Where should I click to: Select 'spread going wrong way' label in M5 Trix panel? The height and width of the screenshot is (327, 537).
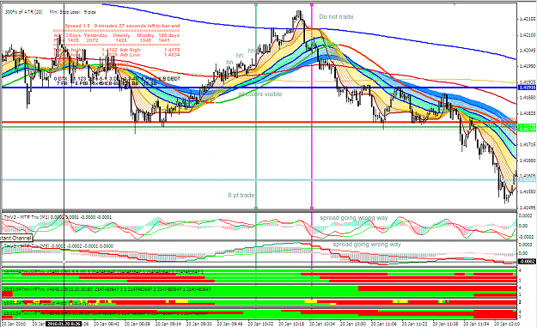coord(367,245)
